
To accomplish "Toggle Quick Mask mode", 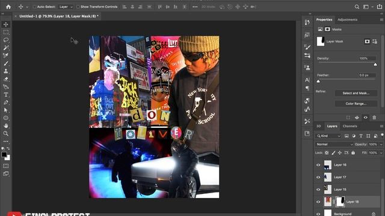I will pyautogui.click(x=6, y=166).
